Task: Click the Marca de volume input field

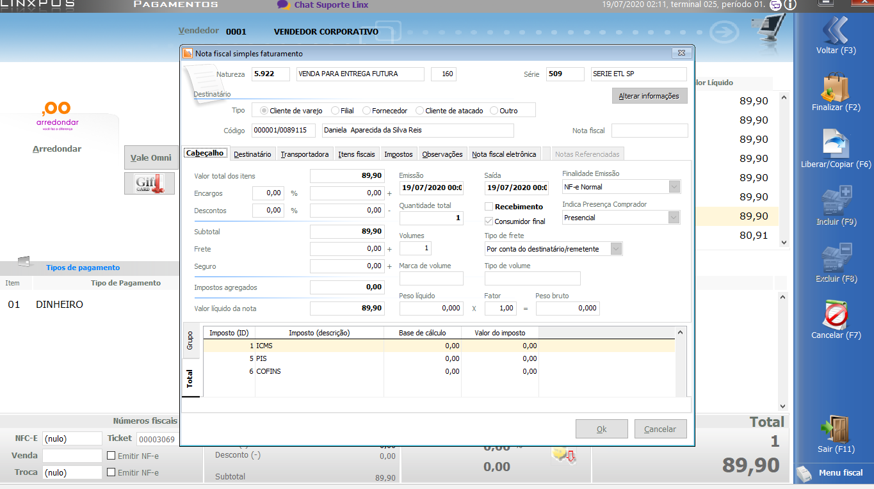Action: (431, 278)
